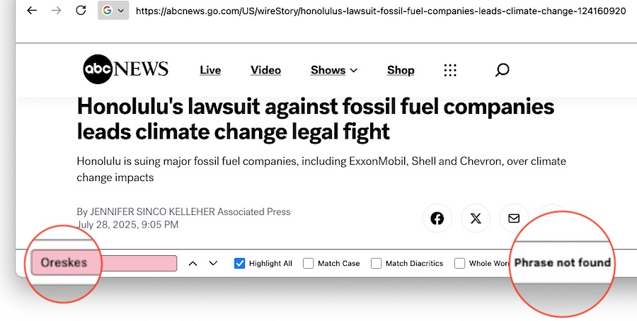
Task: Open the Live menu link
Action: coord(210,70)
